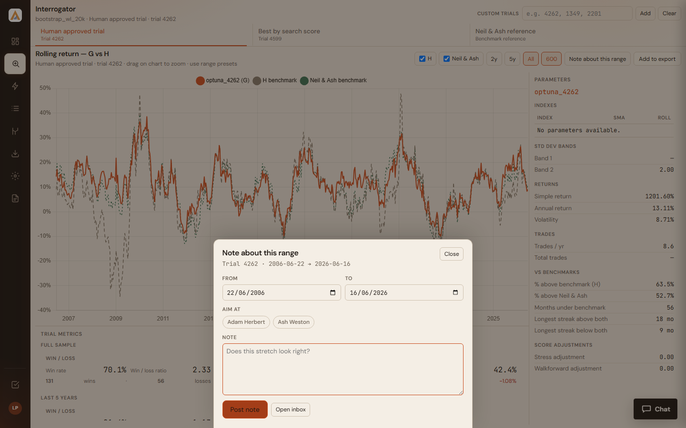Select the All range preset
The width and height of the screenshot is (686, 428).
(x=531, y=59)
